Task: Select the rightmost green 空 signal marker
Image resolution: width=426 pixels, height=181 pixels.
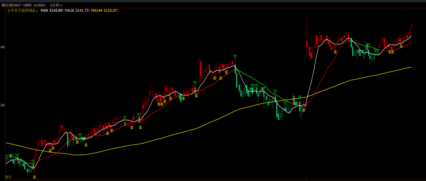Action: pyautogui.click(x=376, y=50)
